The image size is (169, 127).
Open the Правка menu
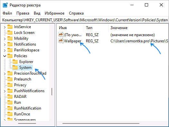click(23, 13)
